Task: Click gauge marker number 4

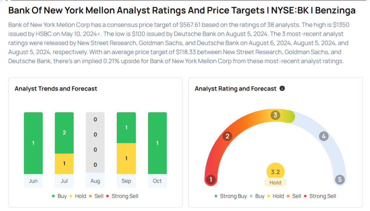Action: [323, 136]
